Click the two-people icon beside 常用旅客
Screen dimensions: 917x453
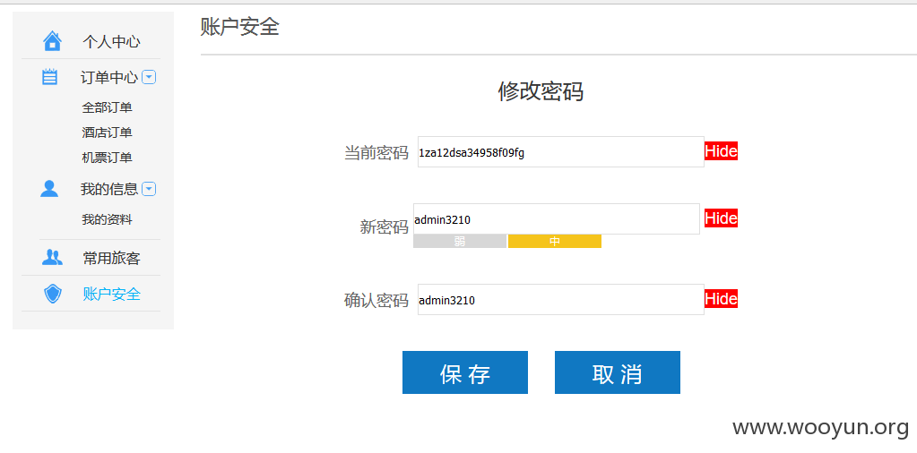pyautogui.click(x=52, y=258)
